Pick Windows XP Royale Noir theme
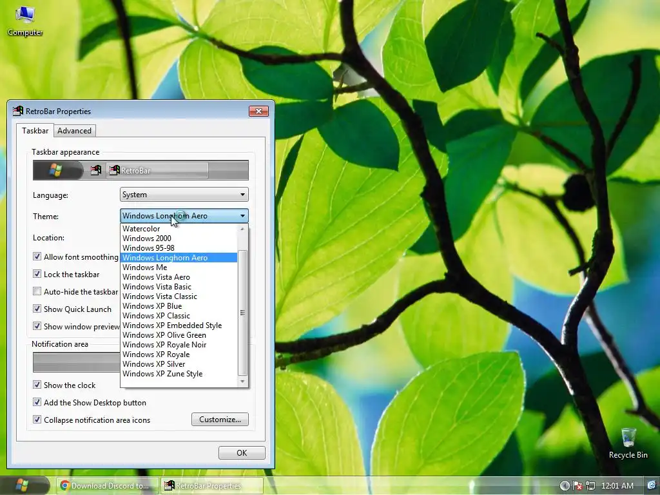The image size is (660, 495). [179, 345]
